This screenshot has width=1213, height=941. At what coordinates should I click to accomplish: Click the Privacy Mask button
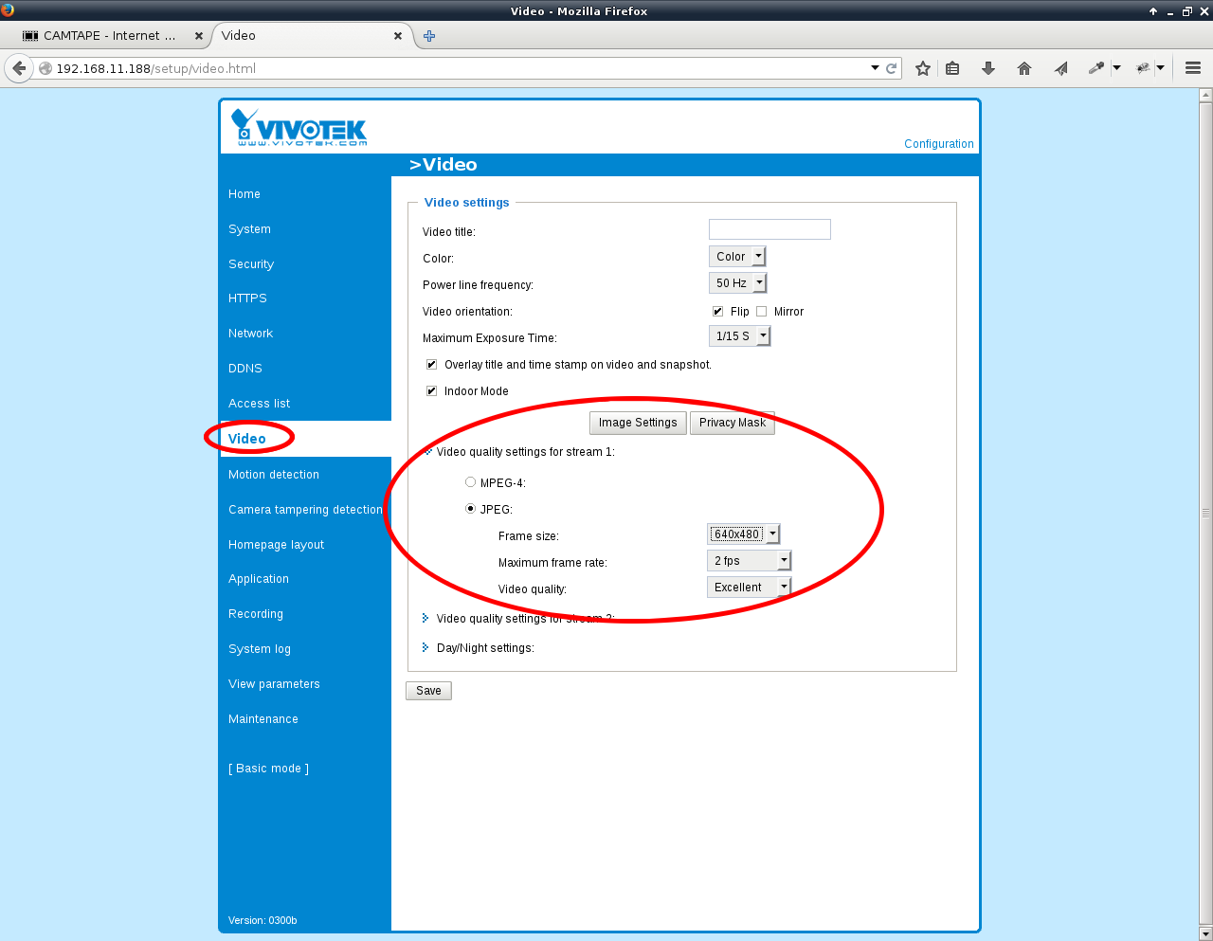click(733, 423)
